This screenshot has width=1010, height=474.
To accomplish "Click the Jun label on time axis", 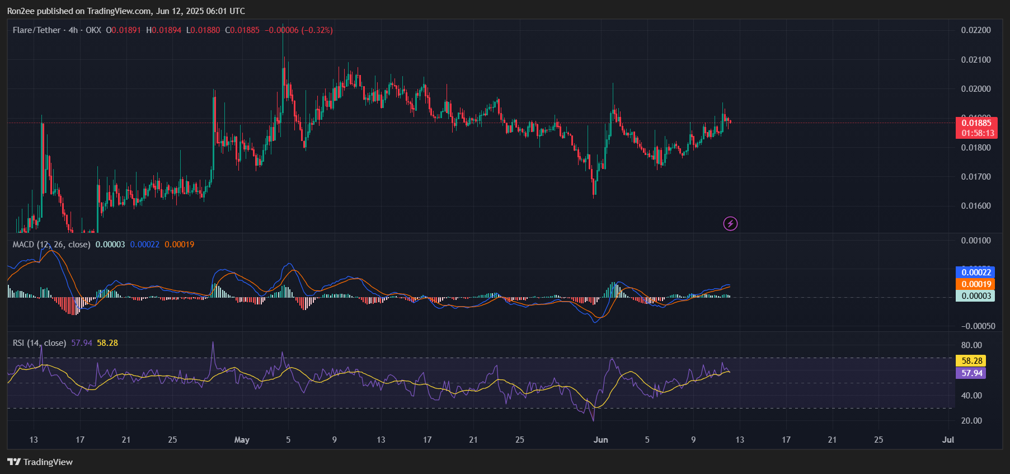I will tap(600, 440).
